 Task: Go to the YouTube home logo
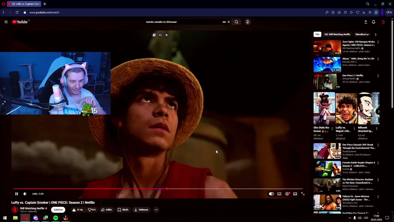click(x=20, y=22)
